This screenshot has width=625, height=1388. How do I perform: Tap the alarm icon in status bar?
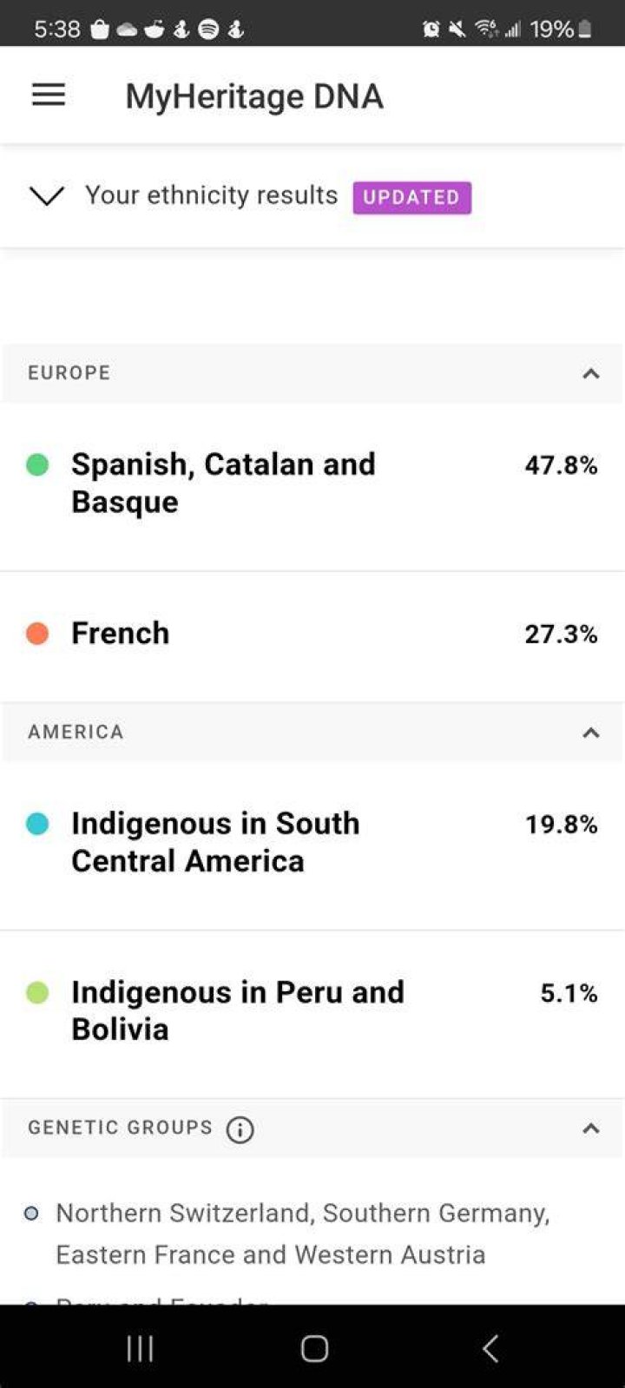[x=431, y=30]
